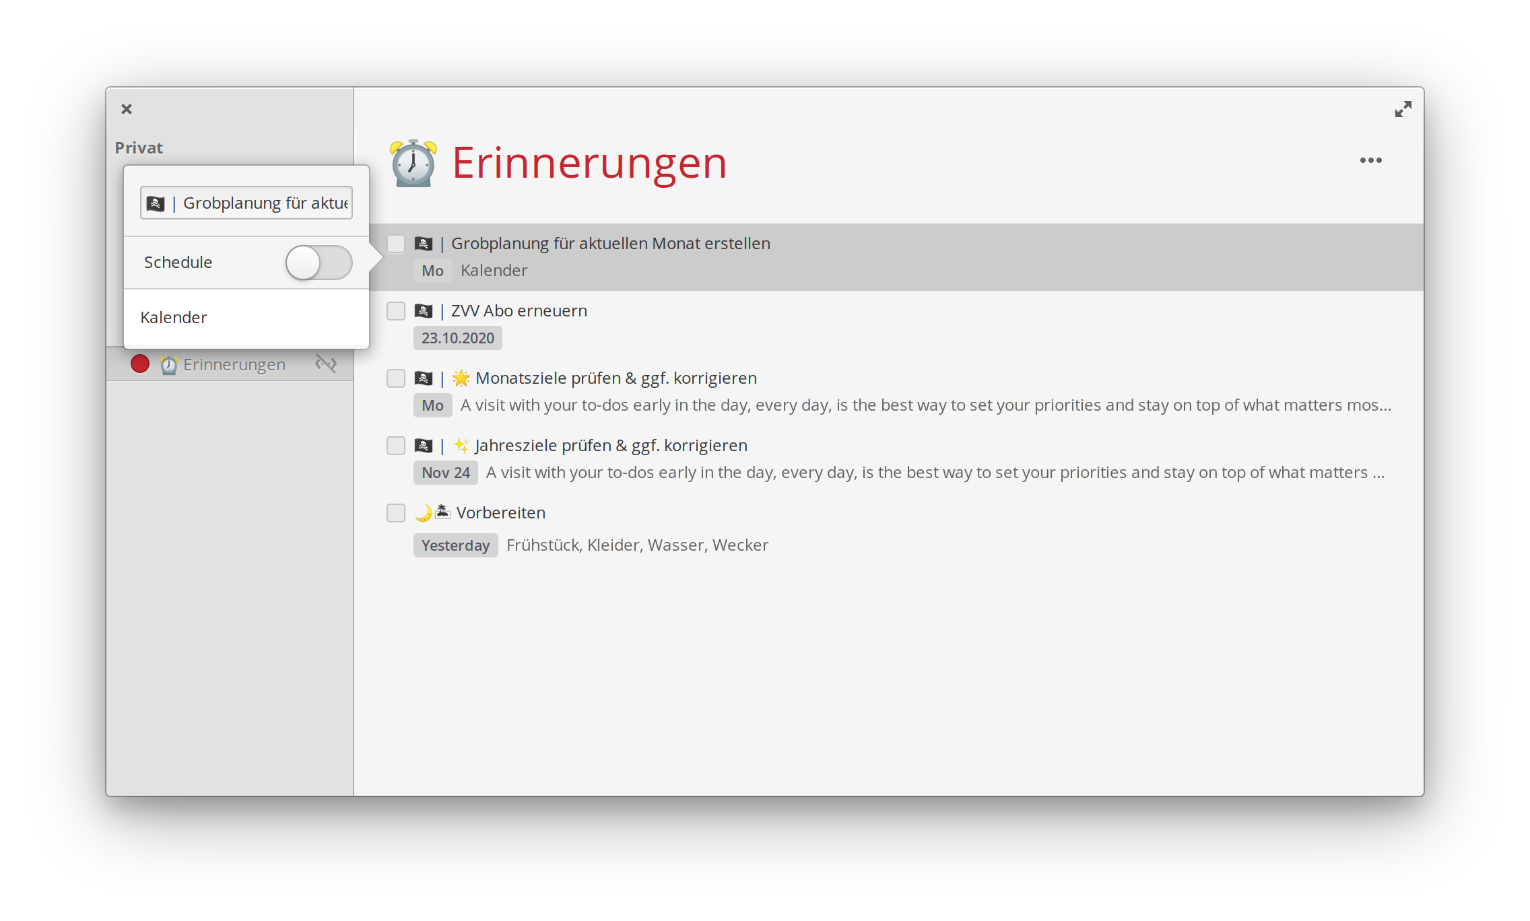
Task: Click the Schedule label in popover
Action: tap(178, 263)
